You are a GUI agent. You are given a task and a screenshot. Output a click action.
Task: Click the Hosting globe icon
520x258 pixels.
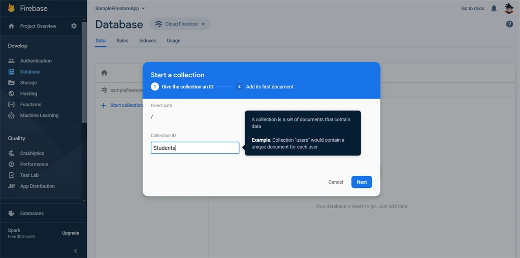[11, 93]
